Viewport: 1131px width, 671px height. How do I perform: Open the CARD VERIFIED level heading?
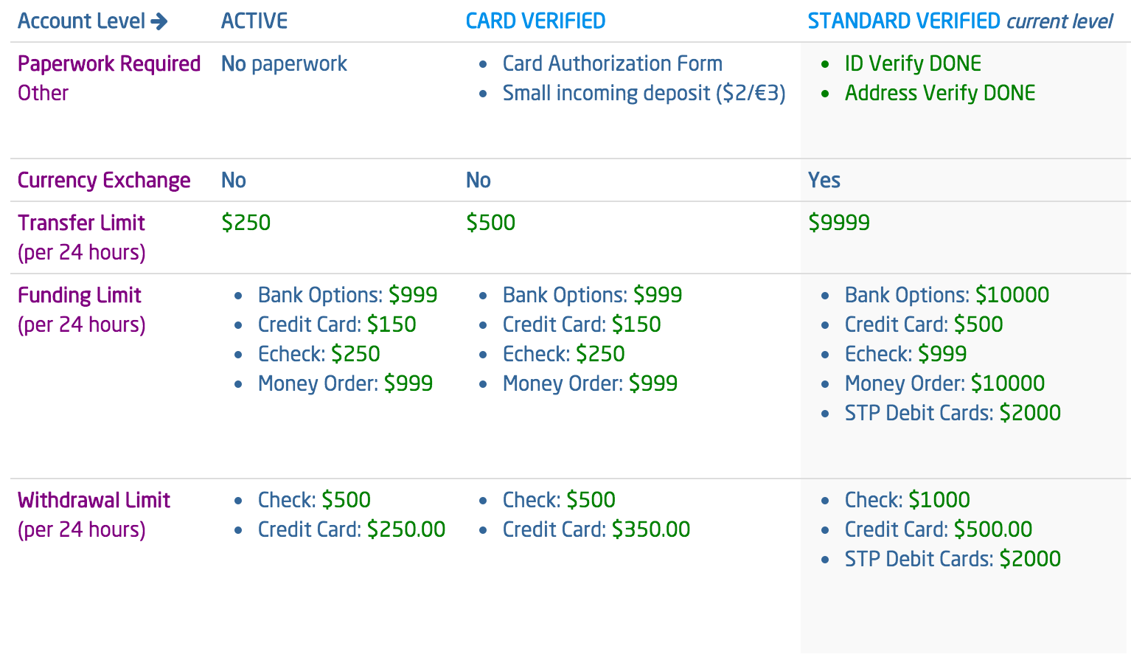535,21
